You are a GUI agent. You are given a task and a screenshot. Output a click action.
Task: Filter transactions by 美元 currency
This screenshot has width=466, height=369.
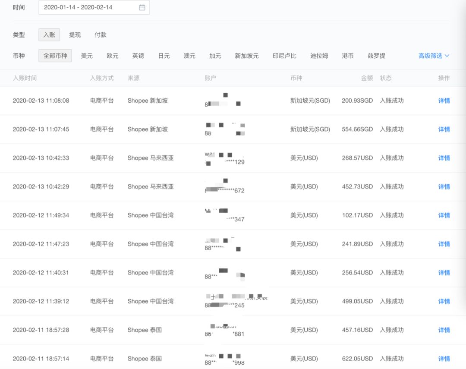86,56
